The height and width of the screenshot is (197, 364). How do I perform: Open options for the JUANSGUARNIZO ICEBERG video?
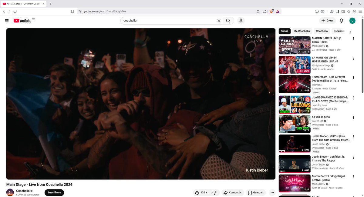coord(353,98)
